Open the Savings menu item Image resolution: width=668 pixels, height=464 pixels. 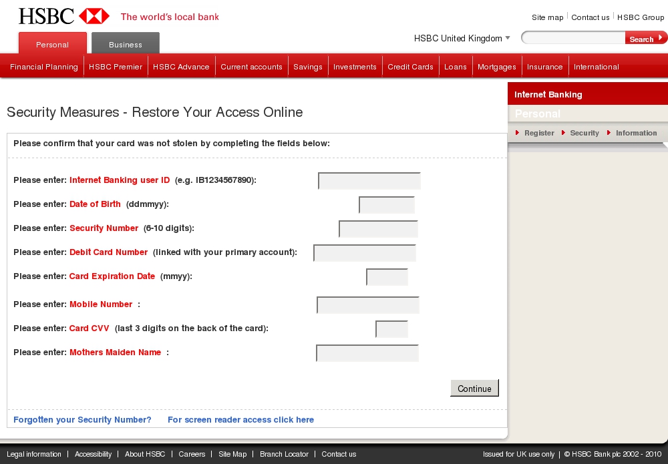[x=307, y=67]
